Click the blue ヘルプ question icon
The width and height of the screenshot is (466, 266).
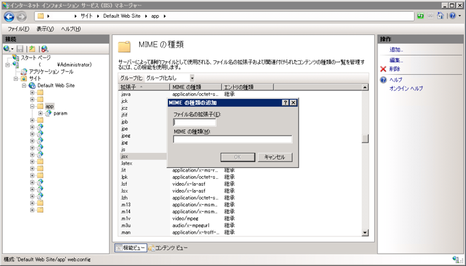pyautogui.click(x=383, y=80)
